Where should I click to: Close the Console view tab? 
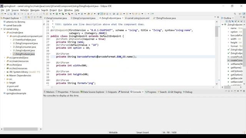pyautogui.click(x=143, y=92)
